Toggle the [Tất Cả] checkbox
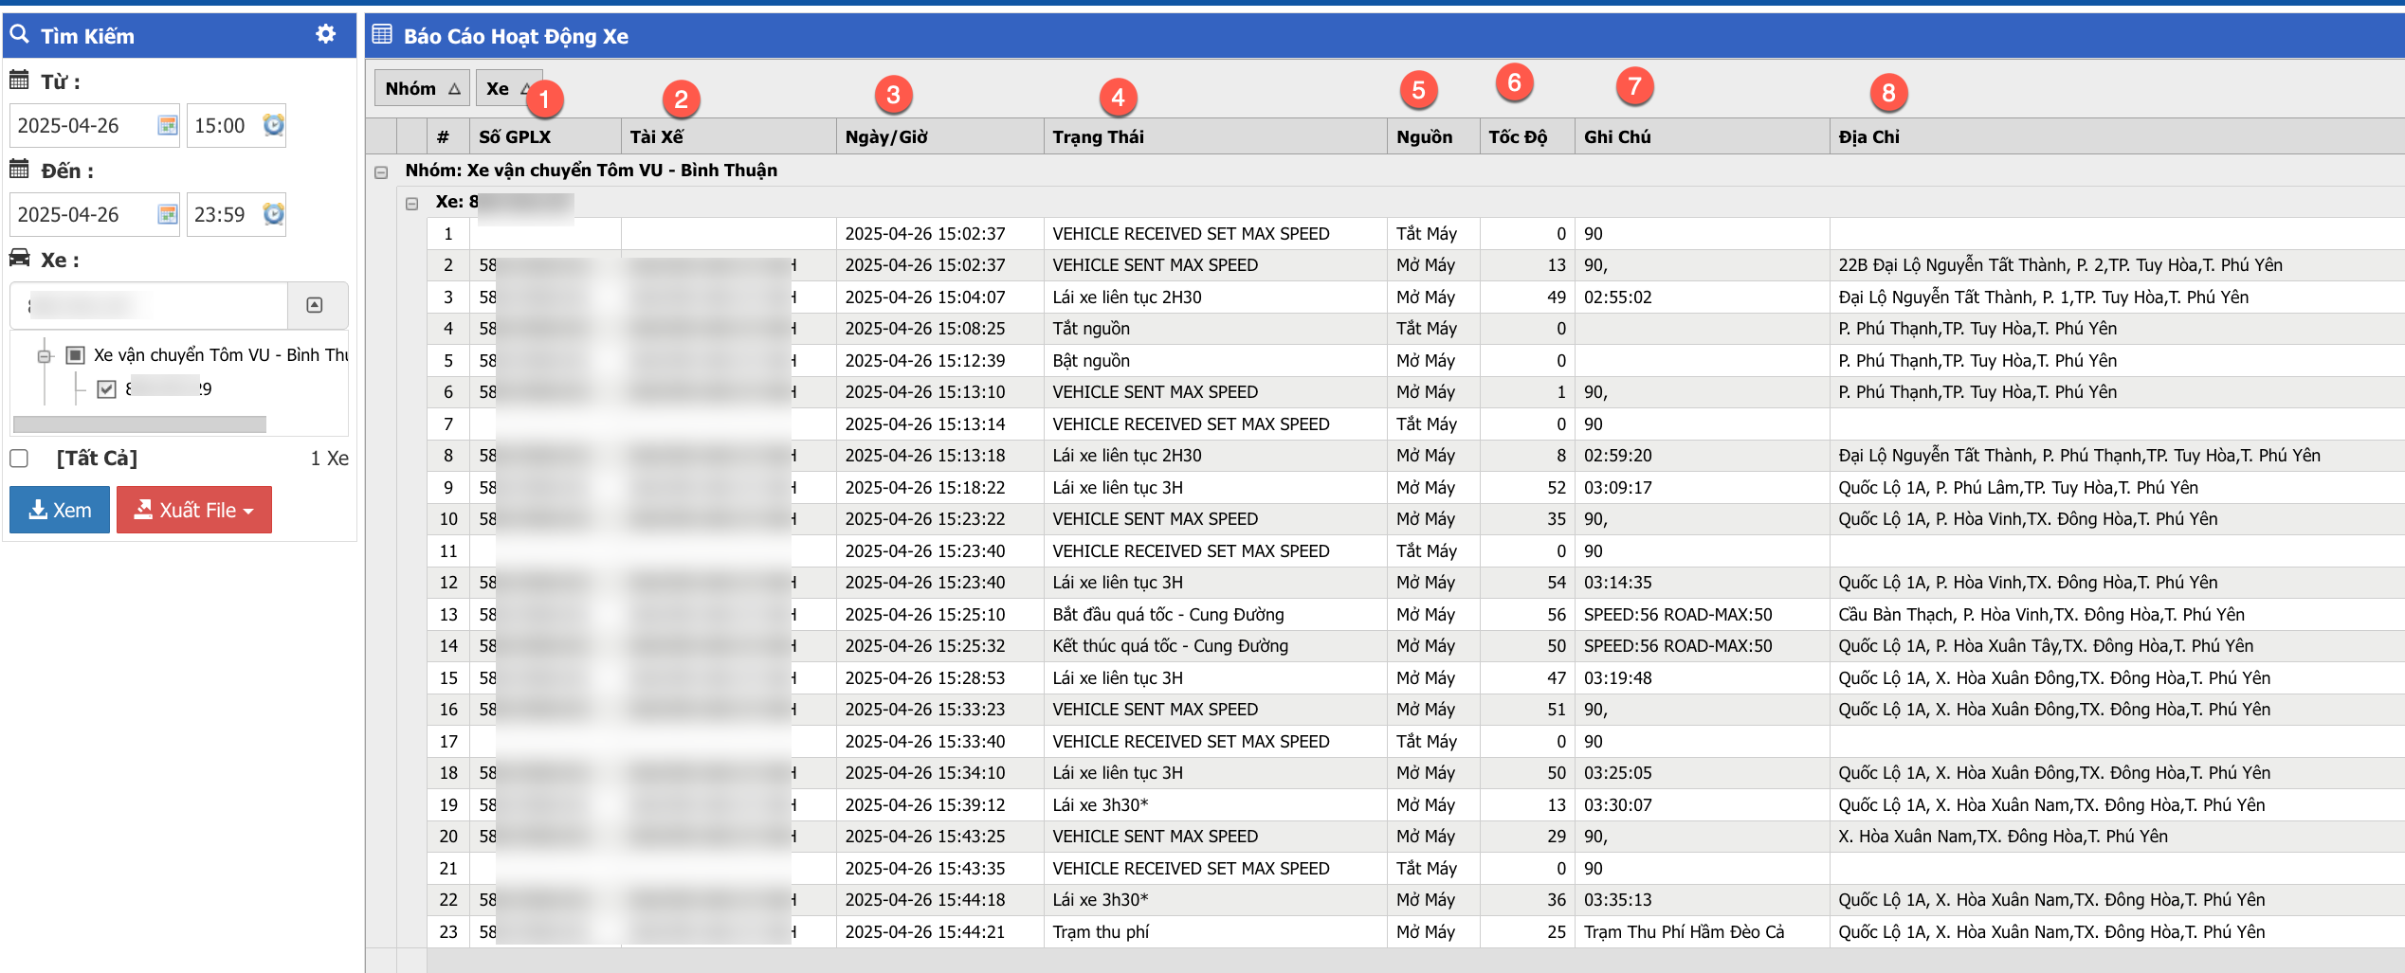The image size is (2405, 973). pyautogui.click(x=19, y=459)
